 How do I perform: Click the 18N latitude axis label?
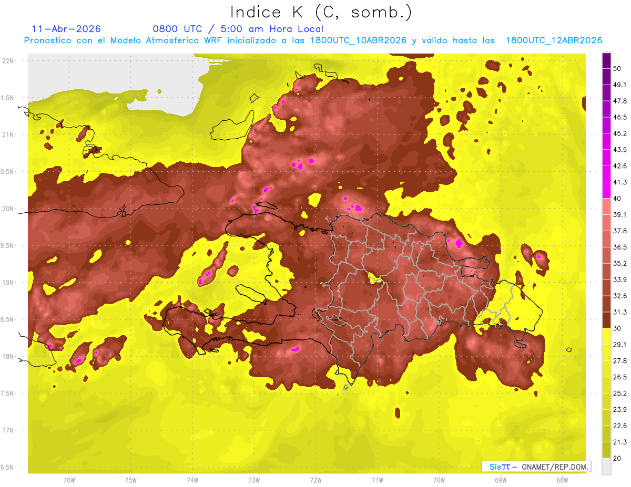pos(8,356)
